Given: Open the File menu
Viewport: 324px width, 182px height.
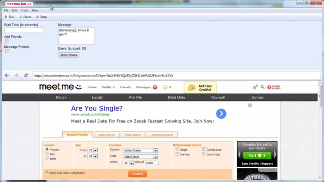Looking at the screenshot, I should pyautogui.click(x=6, y=10).
